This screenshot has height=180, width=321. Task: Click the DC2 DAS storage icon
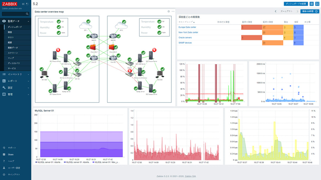160,74
